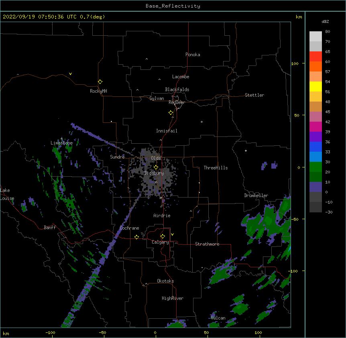Screen dimensions: 346x338
Task: Click the white caret marker west of Ponoka
Action: tap(147, 59)
